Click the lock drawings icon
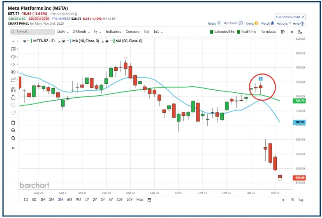Screen dimensions: 322x218 point(13,97)
